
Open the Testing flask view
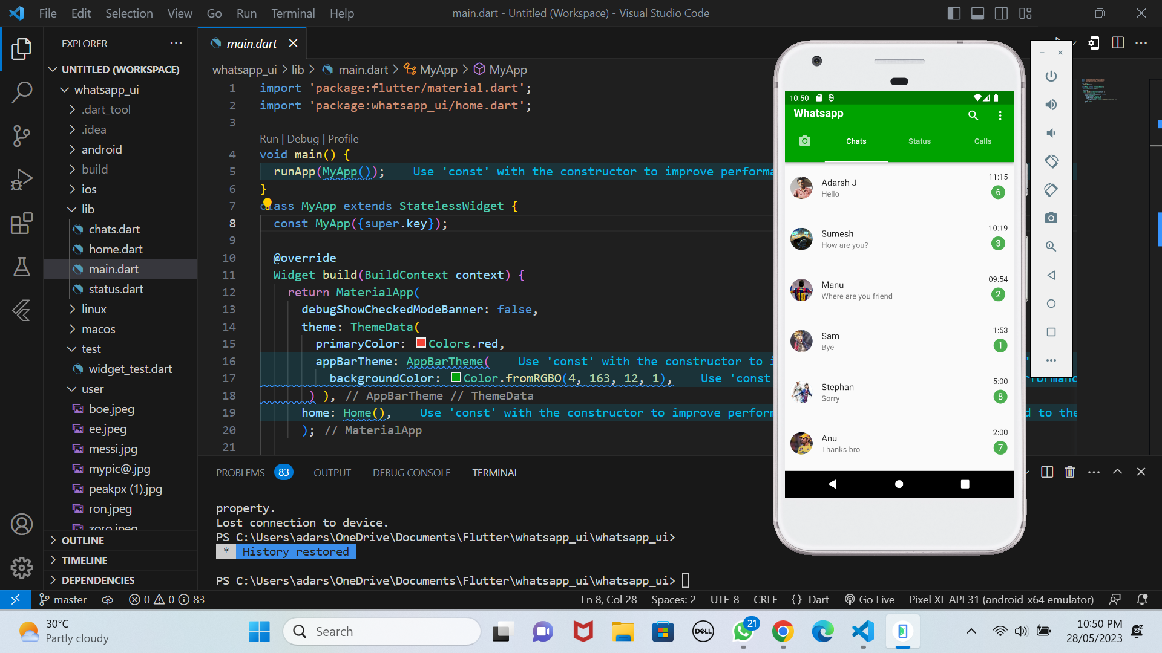tap(22, 267)
